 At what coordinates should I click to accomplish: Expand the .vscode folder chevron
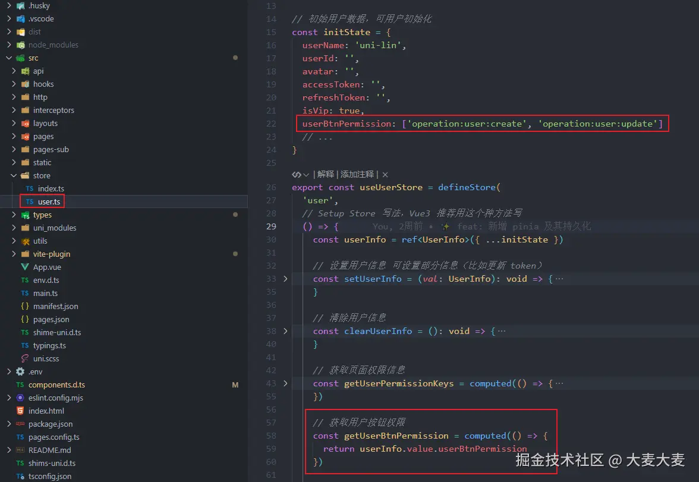point(9,18)
